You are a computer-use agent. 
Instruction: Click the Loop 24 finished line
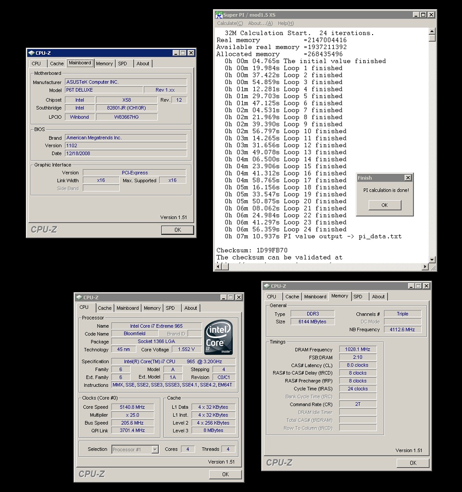[x=286, y=229]
